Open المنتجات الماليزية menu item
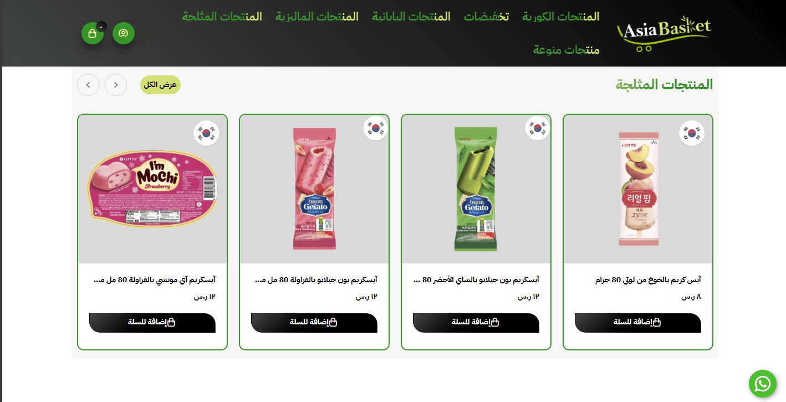 (317, 17)
